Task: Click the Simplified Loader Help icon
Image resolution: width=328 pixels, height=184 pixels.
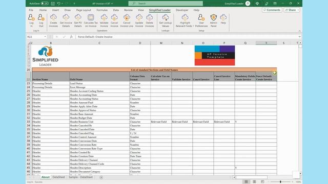Action: coord(223,19)
